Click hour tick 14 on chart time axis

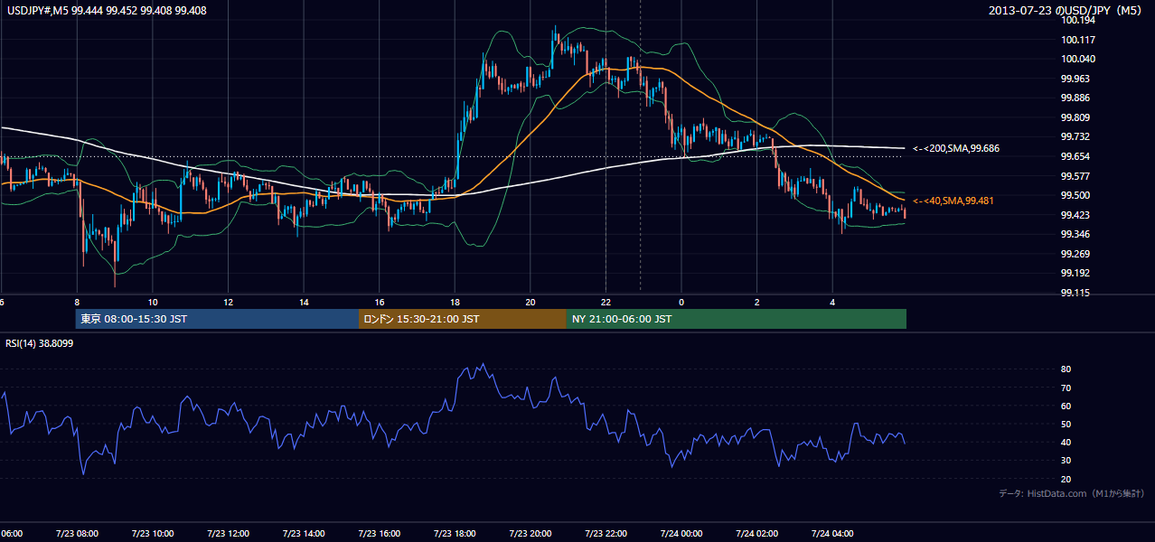coord(304,303)
